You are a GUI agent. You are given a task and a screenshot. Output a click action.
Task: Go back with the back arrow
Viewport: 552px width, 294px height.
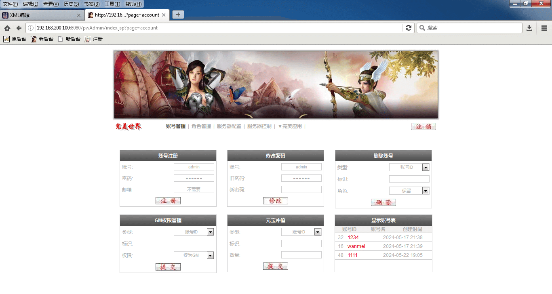click(x=19, y=28)
